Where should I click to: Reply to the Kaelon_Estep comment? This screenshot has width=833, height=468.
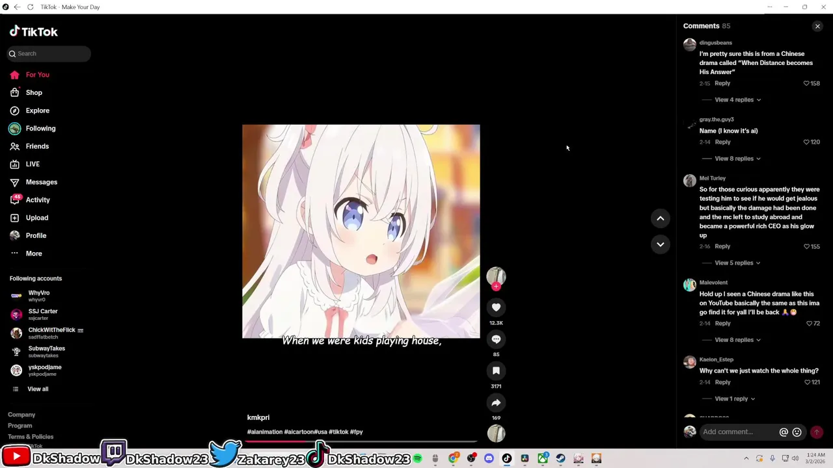pos(722,382)
